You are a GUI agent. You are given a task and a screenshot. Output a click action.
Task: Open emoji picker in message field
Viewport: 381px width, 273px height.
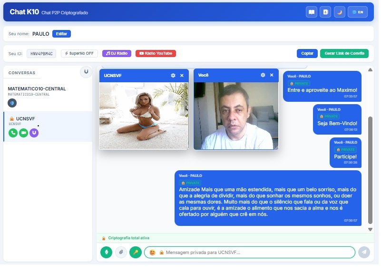(x=153, y=252)
